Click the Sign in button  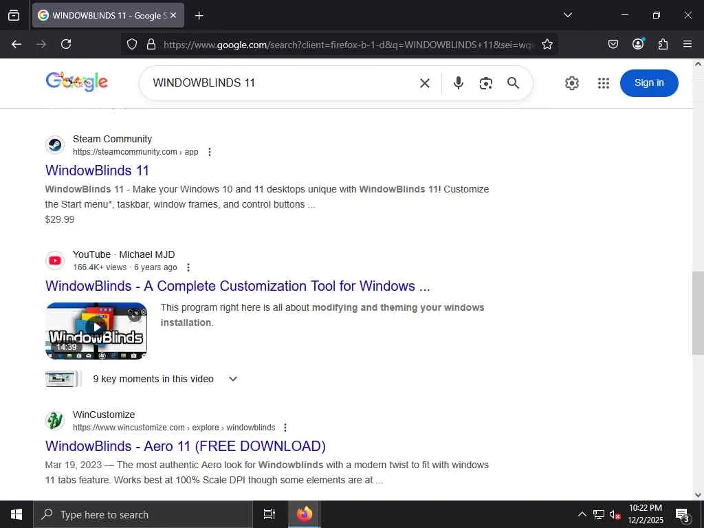(649, 83)
